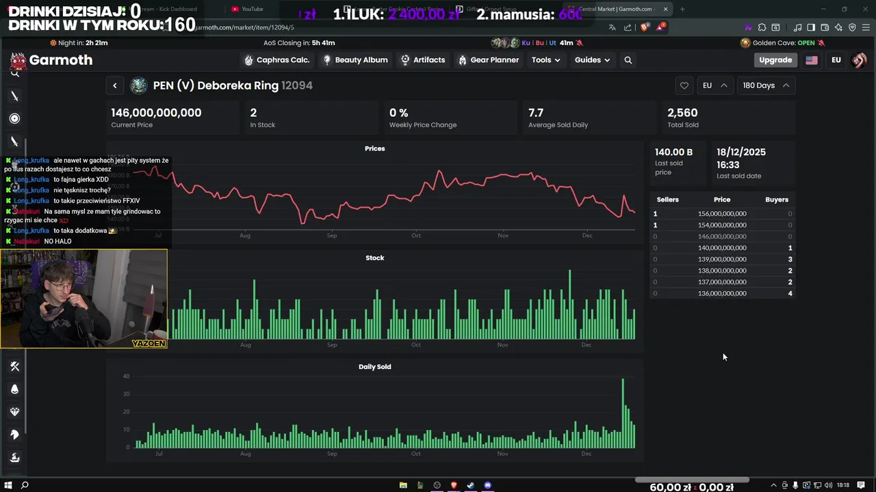
Task: Open the browser extensions puzzle icon
Action: (762, 27)
